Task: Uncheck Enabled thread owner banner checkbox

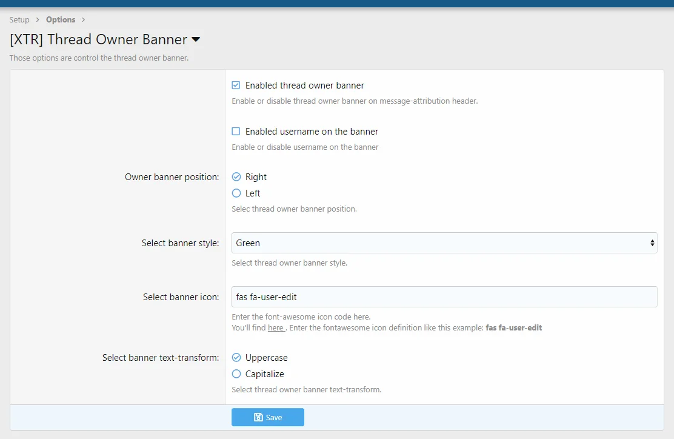Action: coord(236,85)
